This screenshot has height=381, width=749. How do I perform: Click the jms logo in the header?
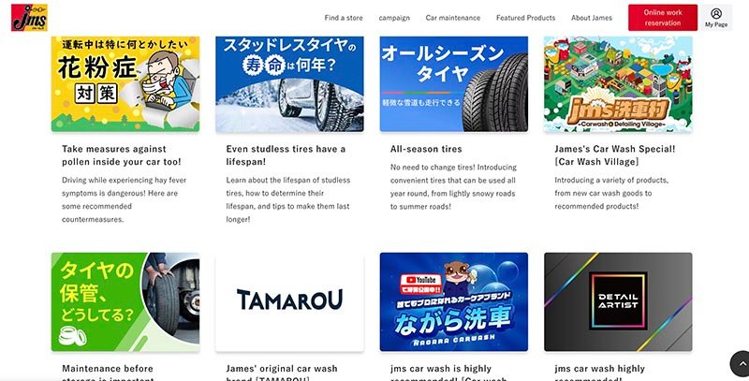(x=29, y=18)
